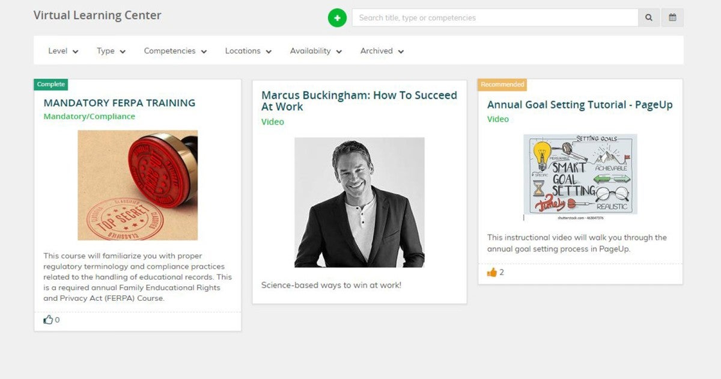Viewport: 721px width, 379px height.
Task: Open Marcus Buckingham: How To Succeed At Work
Action: coord(359,101)
